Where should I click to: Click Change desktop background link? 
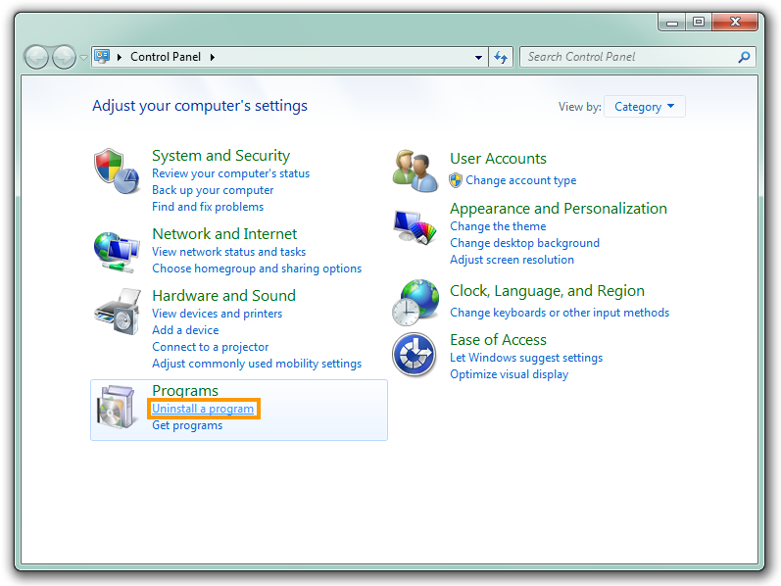[x=524, y=243]
